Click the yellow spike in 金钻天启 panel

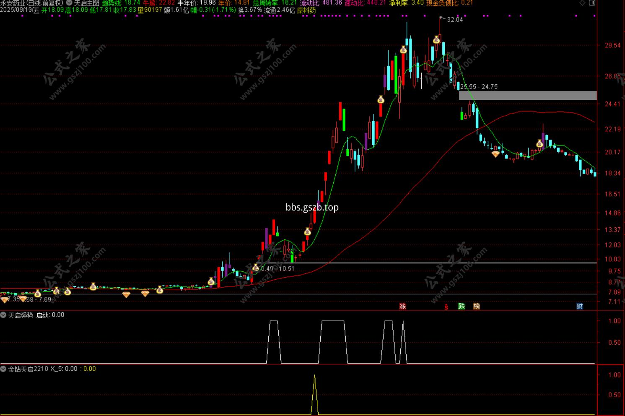pyautogui.click(x=315, y=394)
